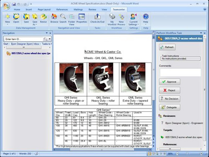Expand the item ID search dropdown arrow

pyautogui.click(x=50, y=39)
